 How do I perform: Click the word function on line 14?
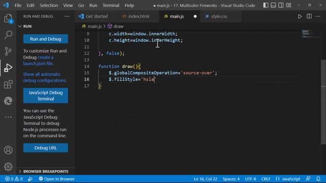108,67
